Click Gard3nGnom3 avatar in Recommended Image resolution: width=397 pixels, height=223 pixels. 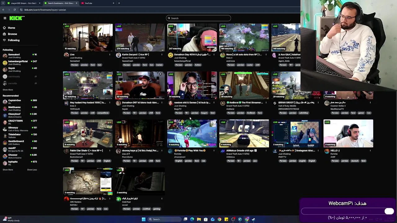coord(5,142)
